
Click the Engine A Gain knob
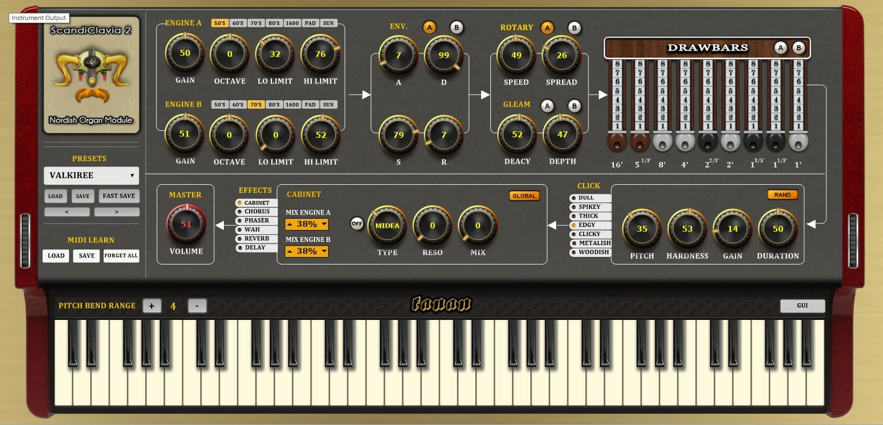184,53
